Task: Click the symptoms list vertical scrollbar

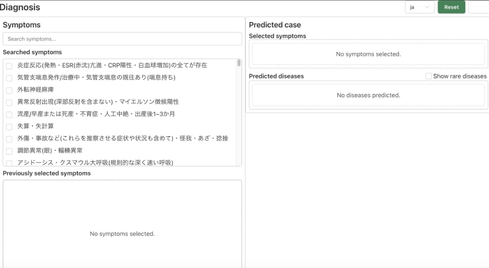Action: pyautogui.click(x=239, y=63)
